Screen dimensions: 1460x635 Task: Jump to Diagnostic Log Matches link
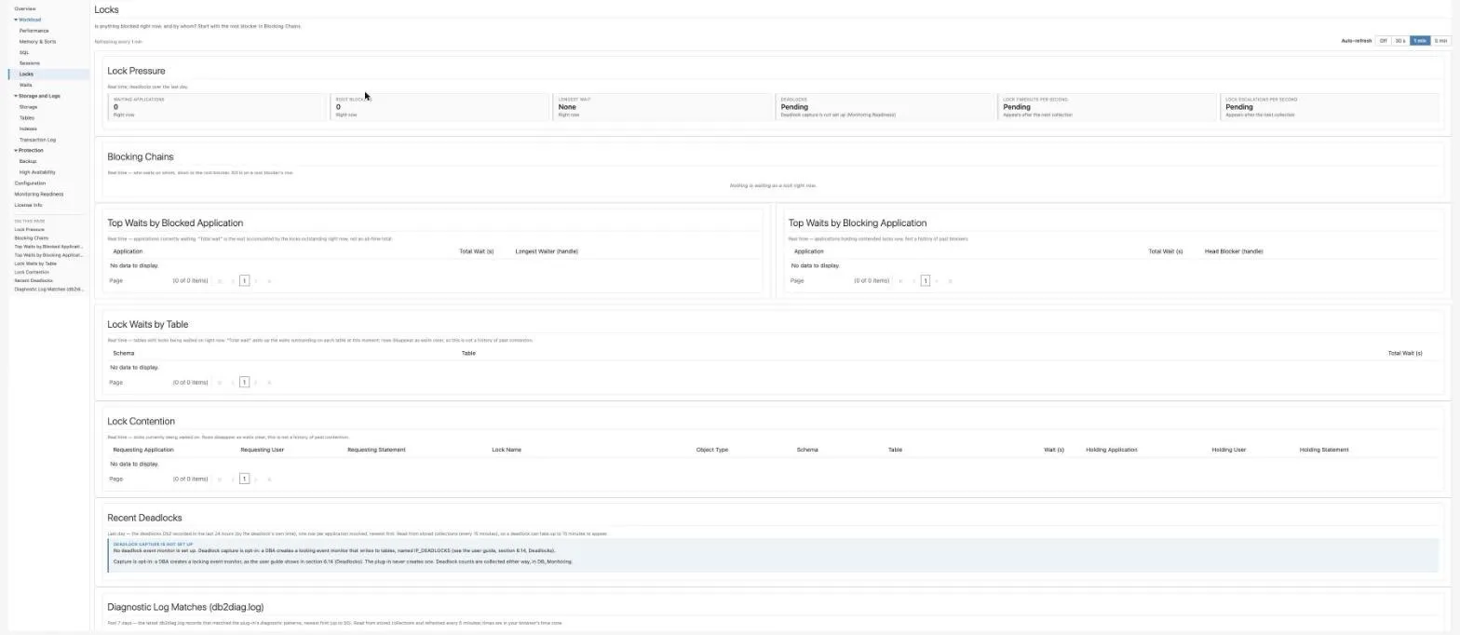point(48,289)
